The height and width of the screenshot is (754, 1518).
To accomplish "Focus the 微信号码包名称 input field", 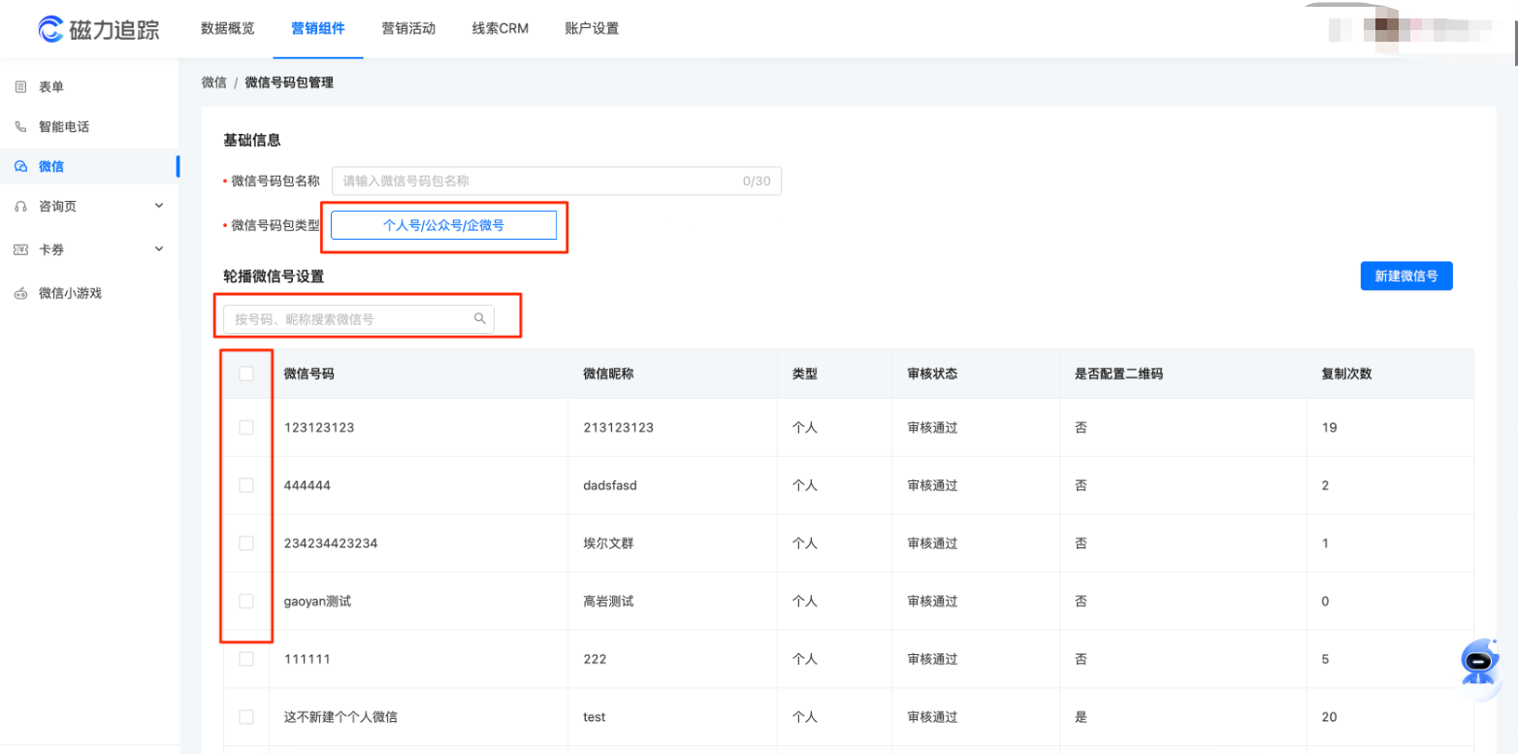I will tap(538, 180).
